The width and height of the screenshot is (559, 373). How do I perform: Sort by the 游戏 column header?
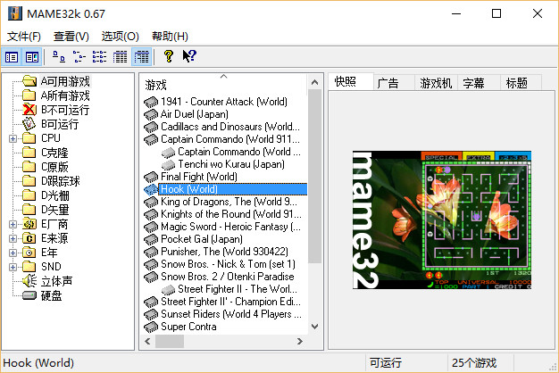click(223, 85)
